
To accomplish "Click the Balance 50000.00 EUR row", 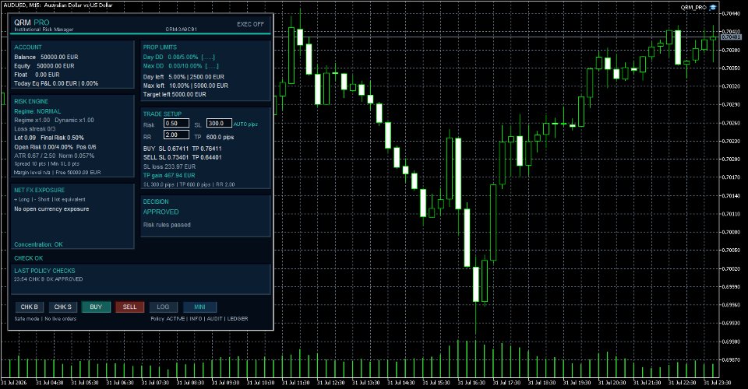I will click(x=46, y=57).
